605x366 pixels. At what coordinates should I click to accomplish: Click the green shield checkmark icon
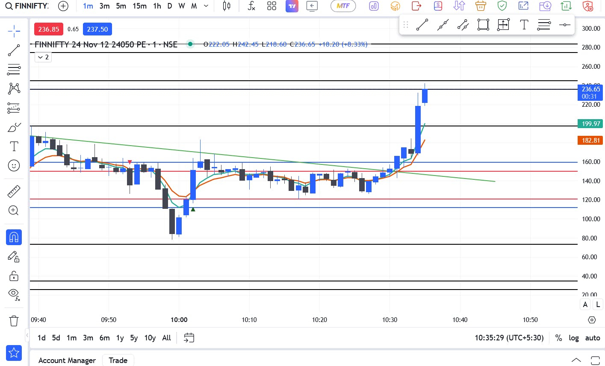(502, 6)
